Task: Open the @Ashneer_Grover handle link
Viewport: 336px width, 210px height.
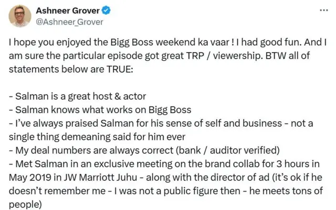Action: (x=69, y=22)
